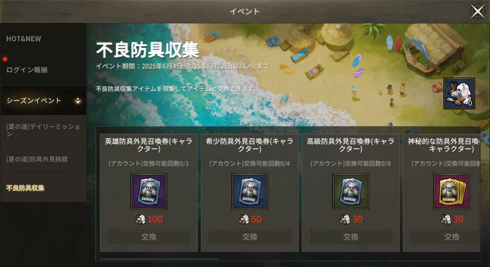Select [夏の道]デイリーミッション sub-item

43,130
